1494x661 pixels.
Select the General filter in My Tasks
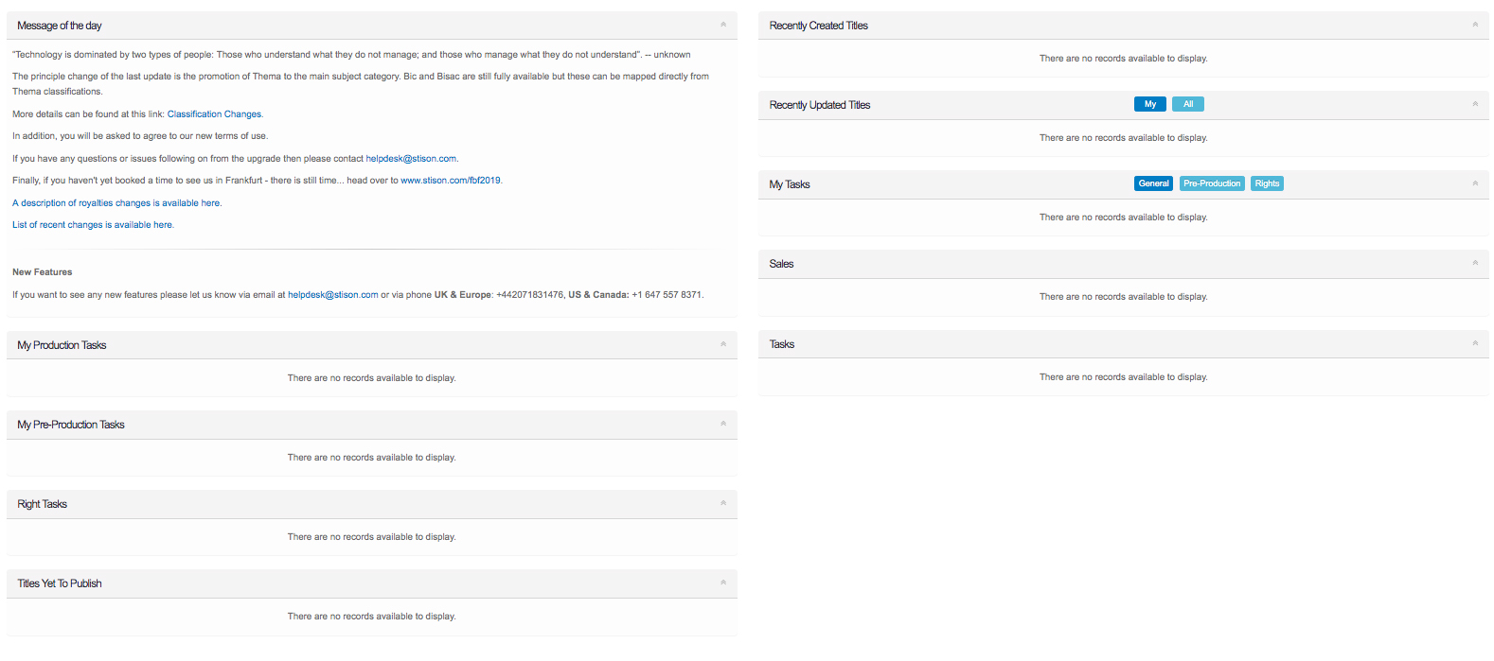point(1152,183)
